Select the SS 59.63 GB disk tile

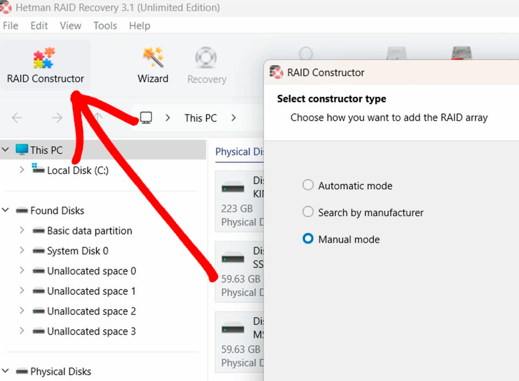pos(239,272)
